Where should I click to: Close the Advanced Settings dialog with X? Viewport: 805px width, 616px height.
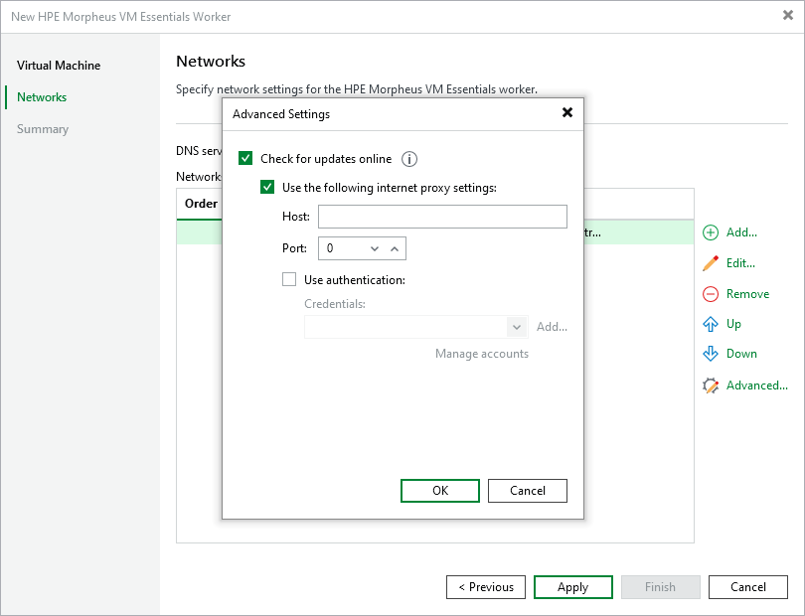click(x=567, y=113)
